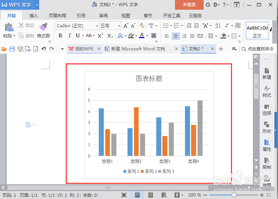Switch to the 页面布局 ribbon tab
Viewport: 278px width, 199px height.
(57, 15)
